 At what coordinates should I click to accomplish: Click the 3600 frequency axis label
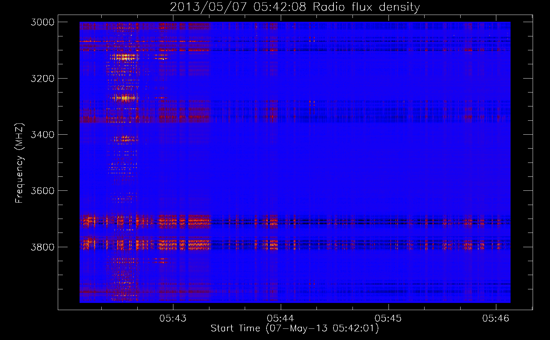click(x=42, y=191)
